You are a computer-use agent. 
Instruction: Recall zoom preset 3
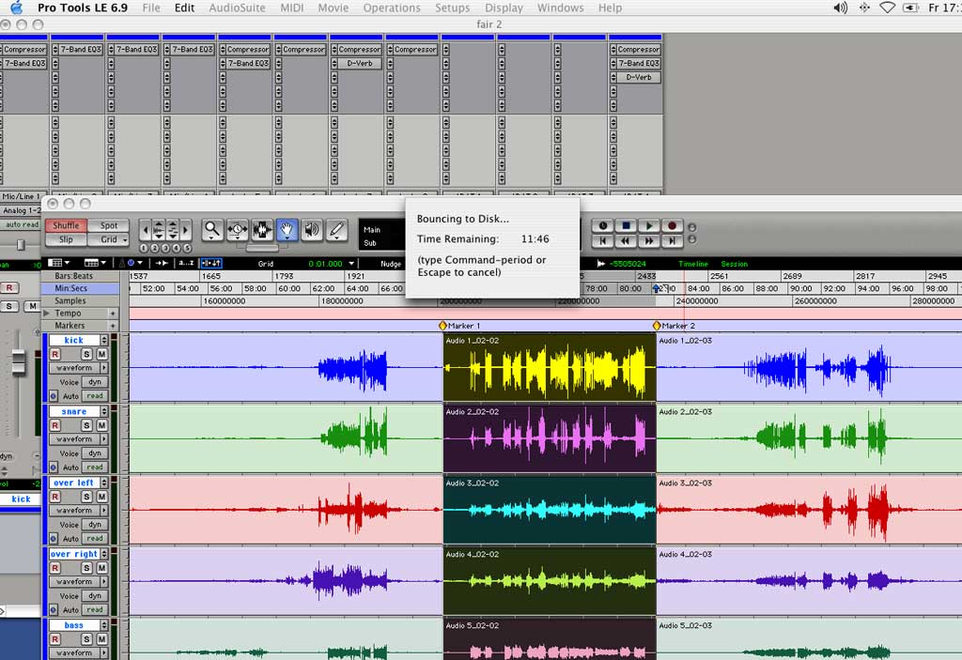click(x=165, y=249)
